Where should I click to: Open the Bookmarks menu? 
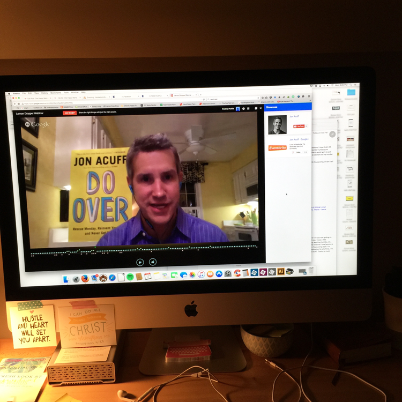click(x=56, y=93)
